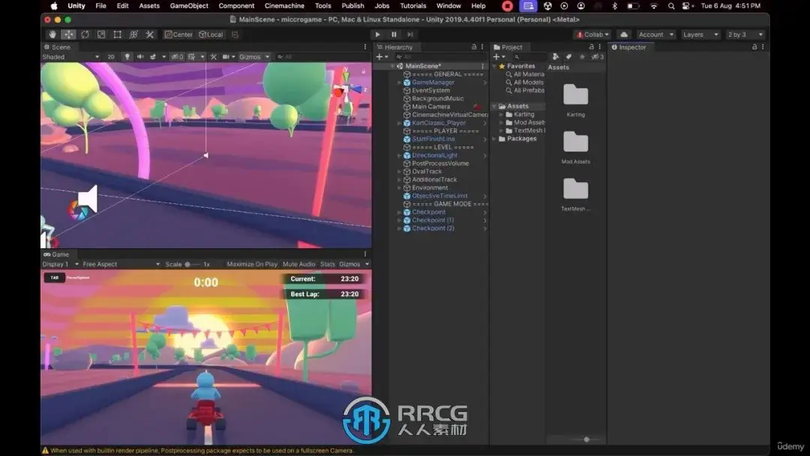This screenshot has height=456, width=810.
Task: Step forward one frame
Action: click(x=410, y=34)
